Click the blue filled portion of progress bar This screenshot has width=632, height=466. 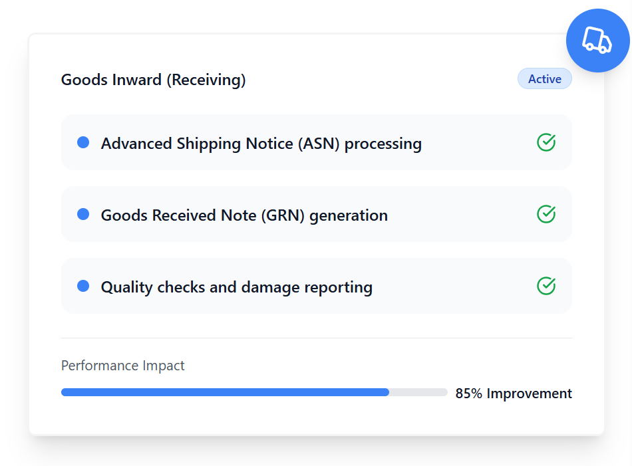tap(225, 392)
